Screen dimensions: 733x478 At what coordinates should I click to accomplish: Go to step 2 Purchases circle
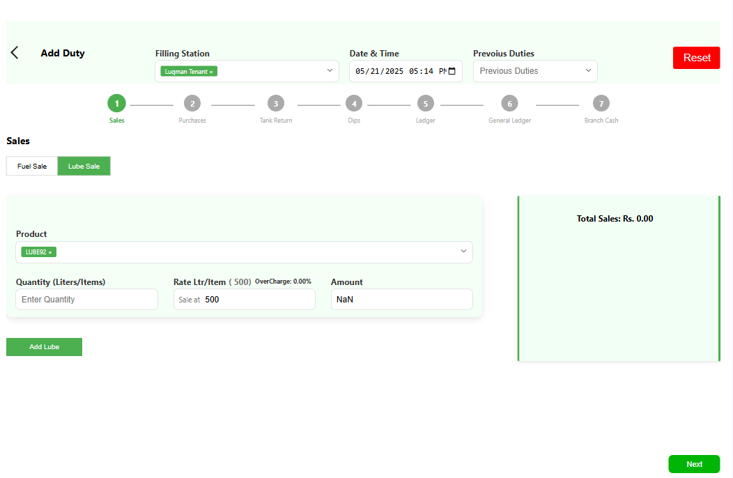click(192, 104)
